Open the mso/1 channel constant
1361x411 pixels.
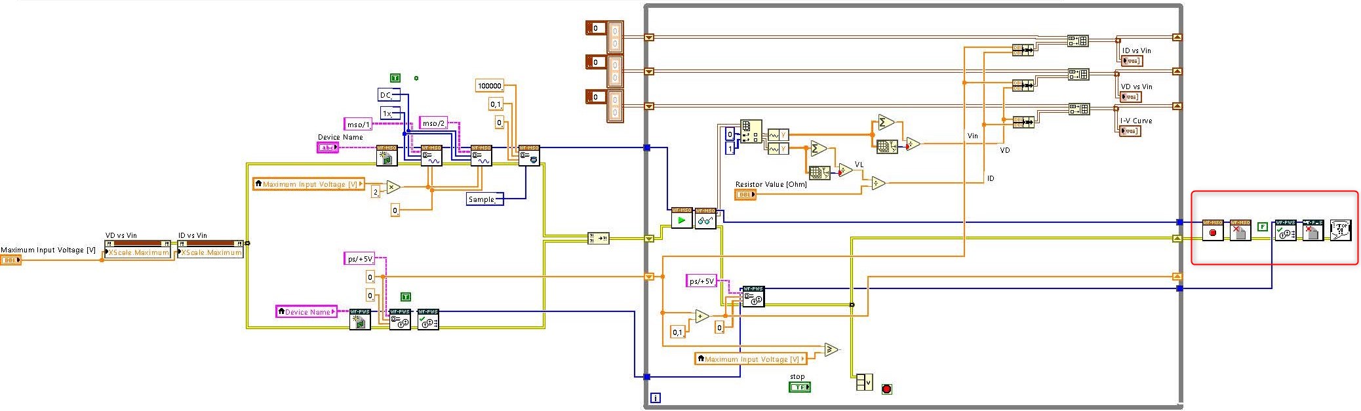359,124
